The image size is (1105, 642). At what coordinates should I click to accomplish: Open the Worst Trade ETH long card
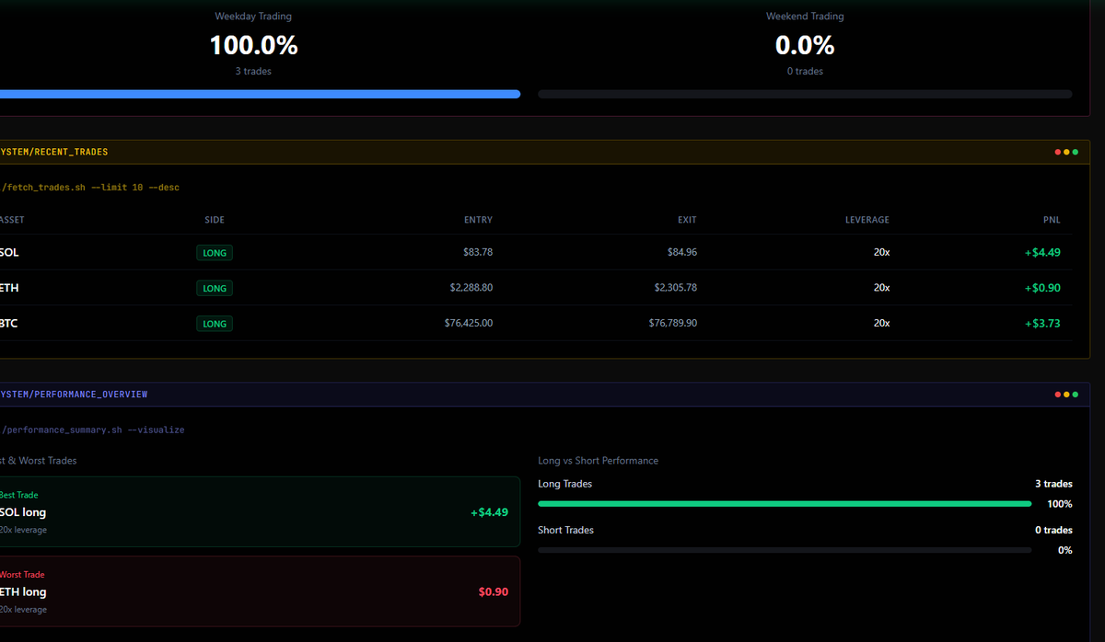point(260,591)
